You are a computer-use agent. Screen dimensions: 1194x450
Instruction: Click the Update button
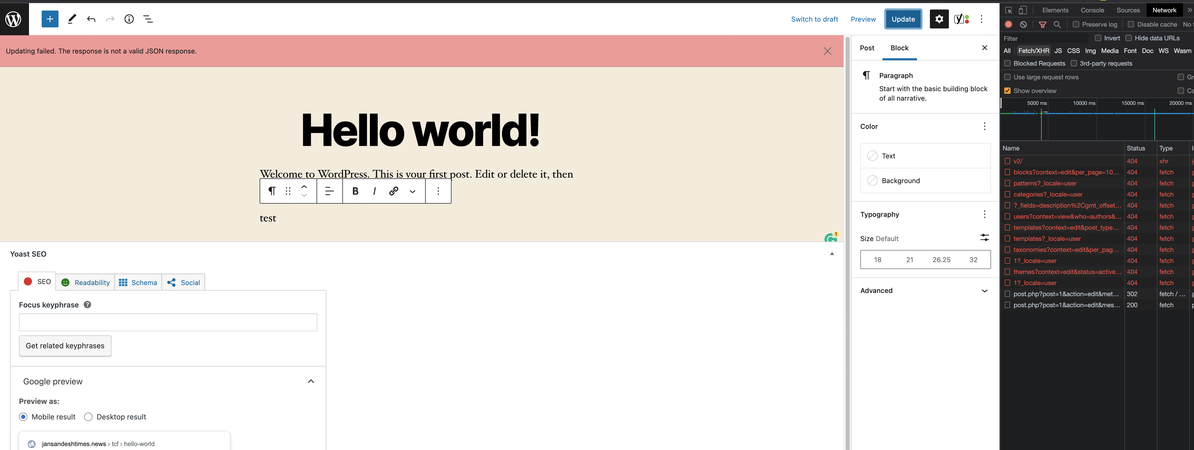coord(903,19)
